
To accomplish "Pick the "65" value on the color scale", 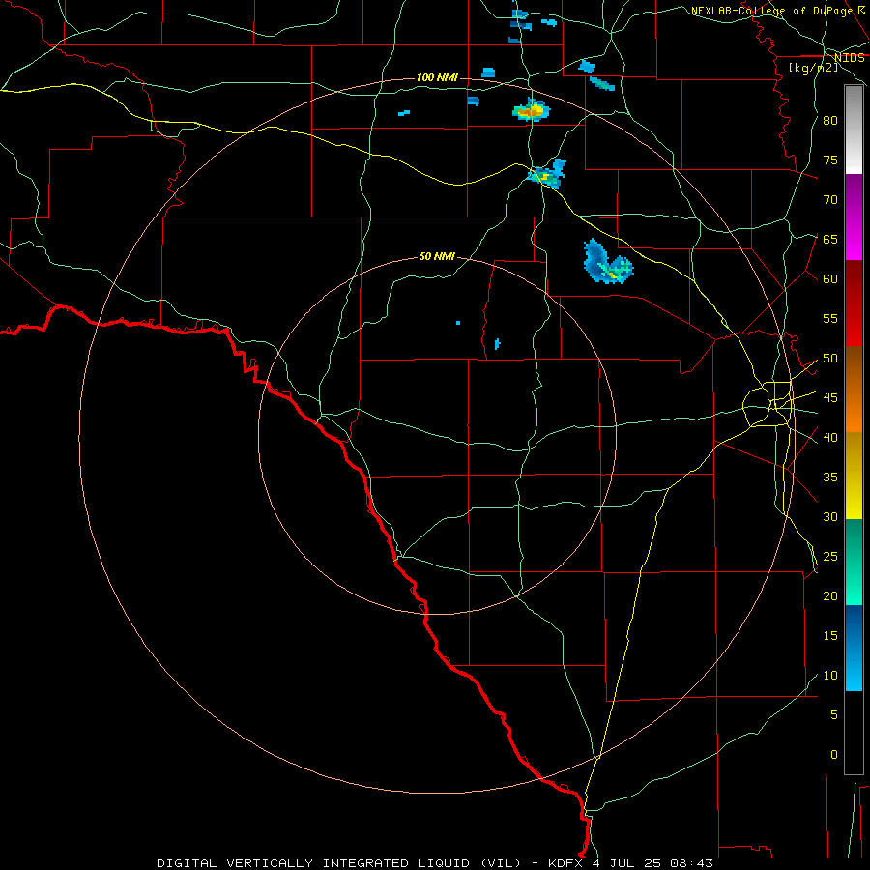I will click(830, 239).
